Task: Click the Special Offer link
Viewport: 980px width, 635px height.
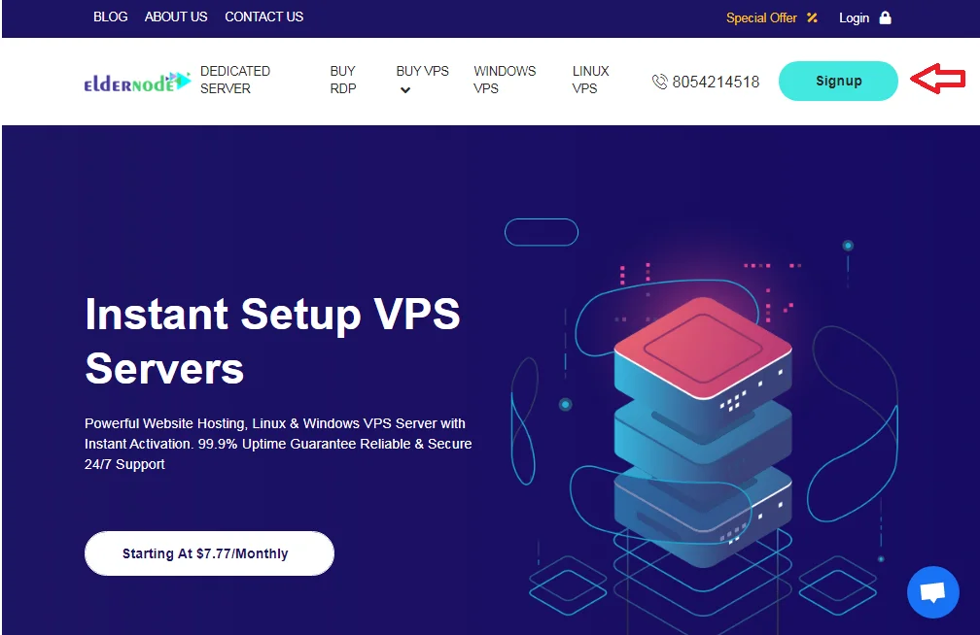Action: click(x=761, y=17)
